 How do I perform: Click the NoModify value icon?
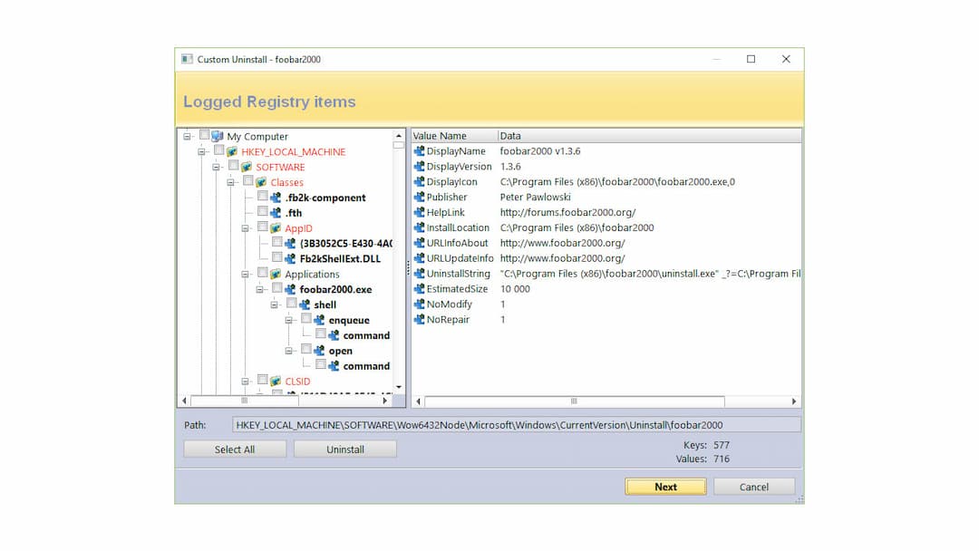click(x=421, y=304)
